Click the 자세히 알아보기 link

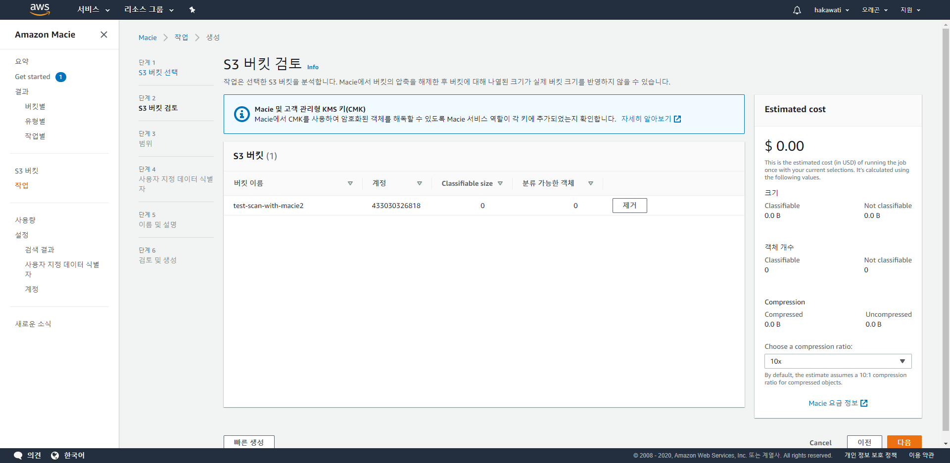651,119
